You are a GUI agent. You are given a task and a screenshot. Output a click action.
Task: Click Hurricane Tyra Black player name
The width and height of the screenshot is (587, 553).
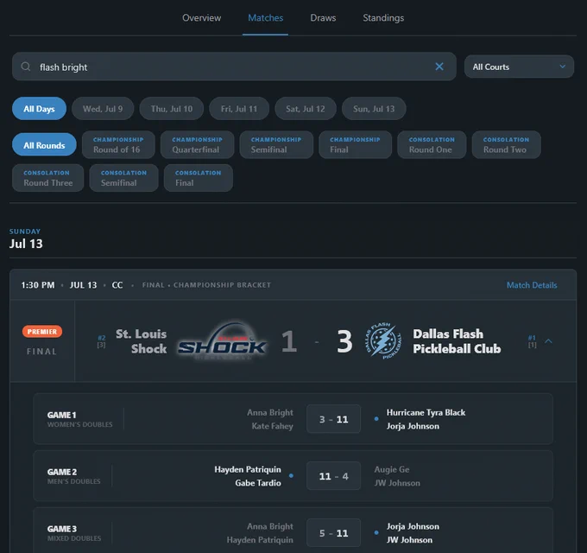tap(426, 412)
